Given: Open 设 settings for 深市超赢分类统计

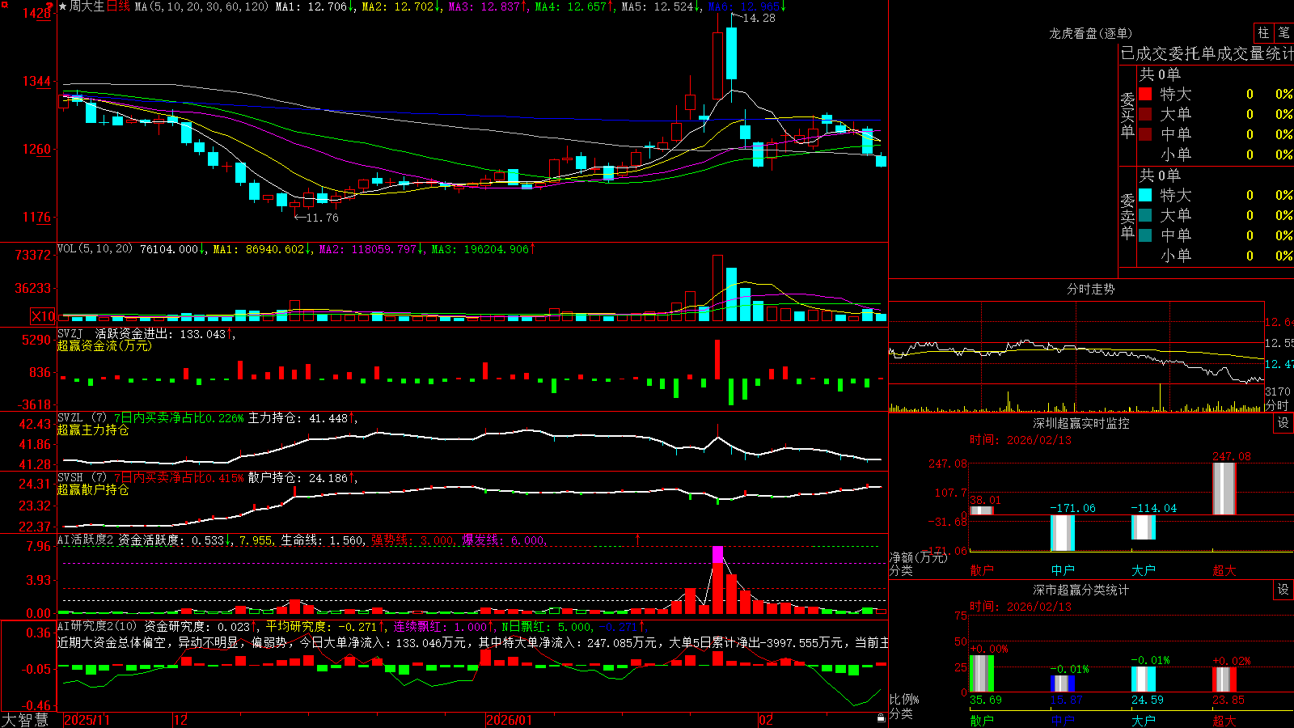Looking at the screenshot, I should (x=1283, y=590).
